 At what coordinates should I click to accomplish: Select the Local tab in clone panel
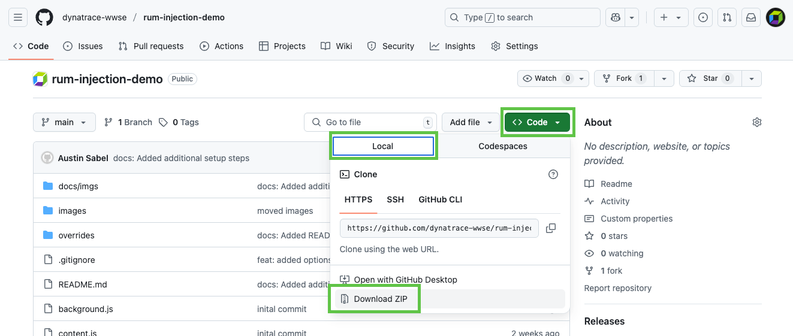click(x=382, y=146)
